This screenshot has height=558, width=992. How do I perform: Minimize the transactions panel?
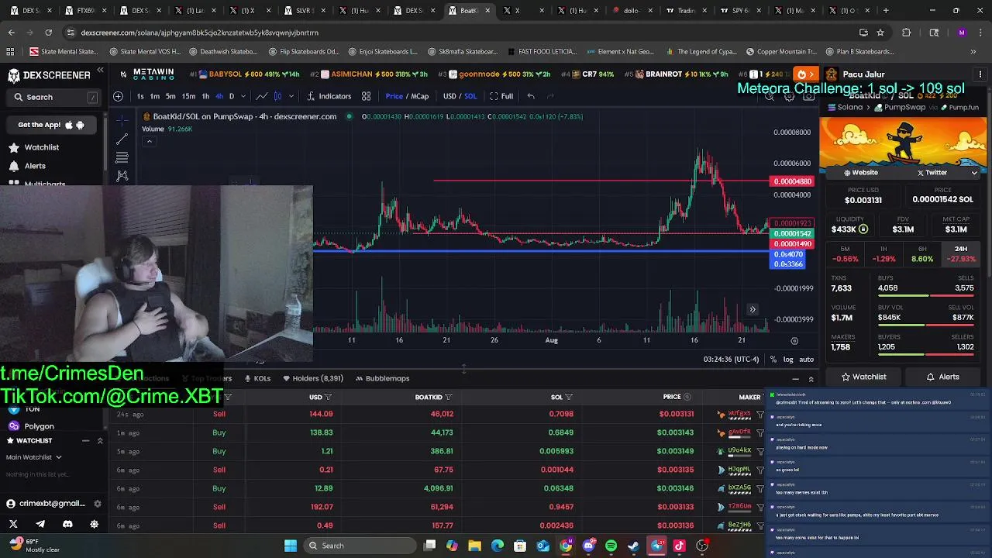click(795, 379)
